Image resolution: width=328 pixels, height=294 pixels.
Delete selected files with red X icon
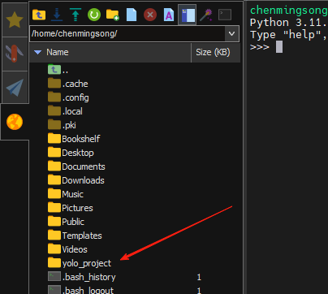tap(150, 15)
